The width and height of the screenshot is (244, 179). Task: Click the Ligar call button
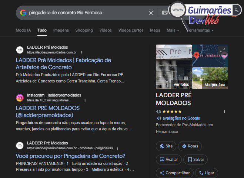(207, 173)
